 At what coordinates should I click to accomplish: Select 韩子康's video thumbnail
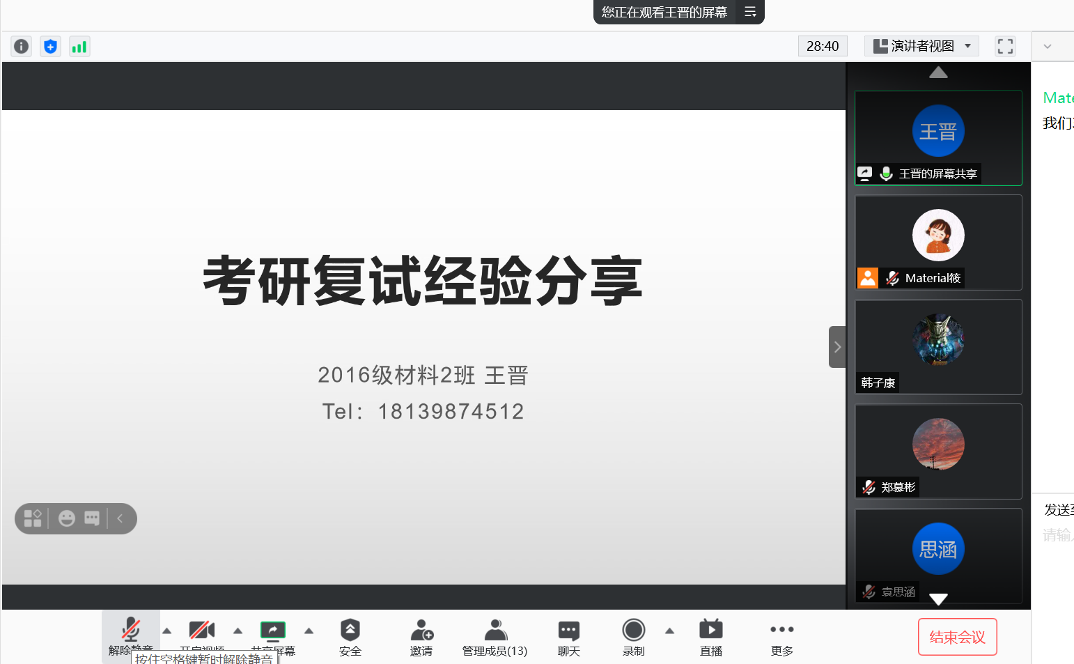click(x=938, y=347)
